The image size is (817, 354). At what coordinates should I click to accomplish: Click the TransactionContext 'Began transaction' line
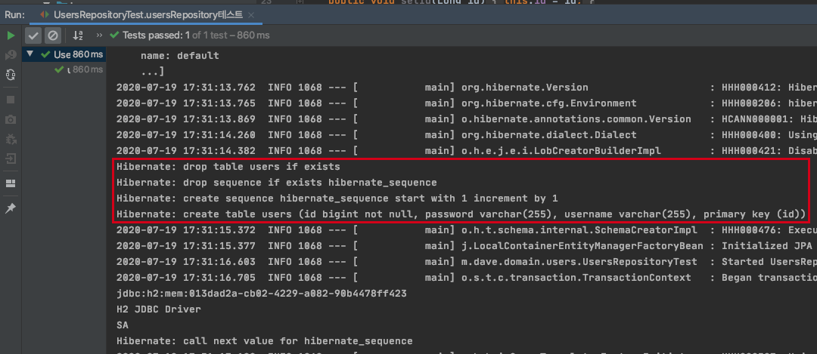466,278
